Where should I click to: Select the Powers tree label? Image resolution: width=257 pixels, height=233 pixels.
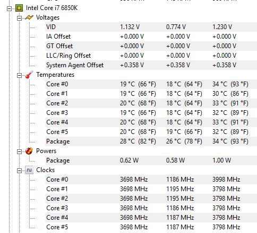coord(46,151)
